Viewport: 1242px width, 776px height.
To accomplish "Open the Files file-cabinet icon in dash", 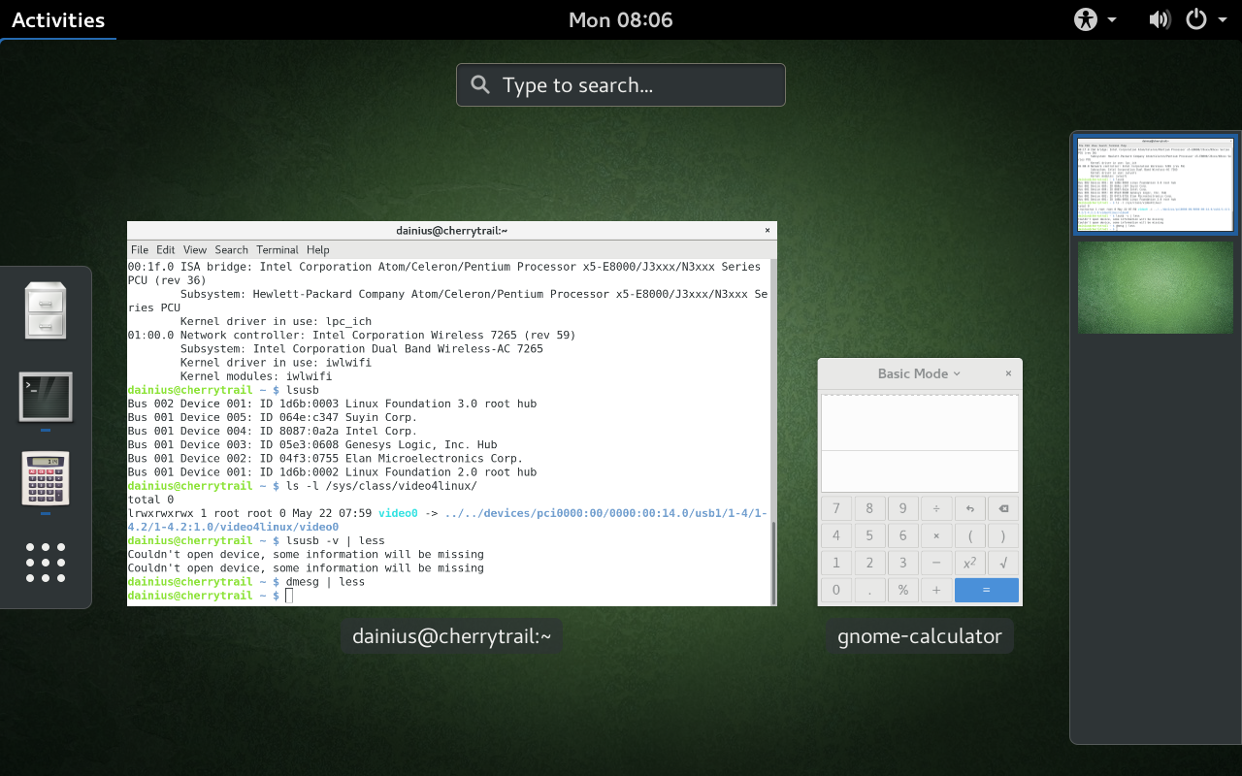I will (x=46, y=310).
